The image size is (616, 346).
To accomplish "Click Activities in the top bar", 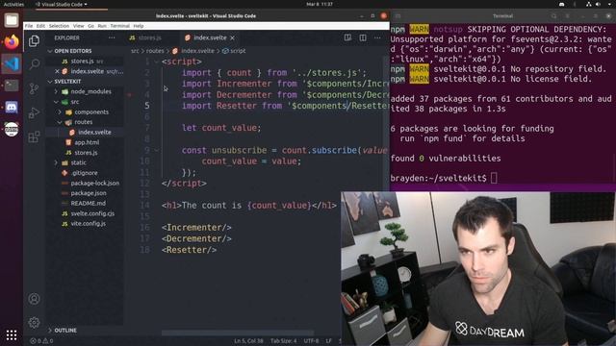I will tap(13, 4).
